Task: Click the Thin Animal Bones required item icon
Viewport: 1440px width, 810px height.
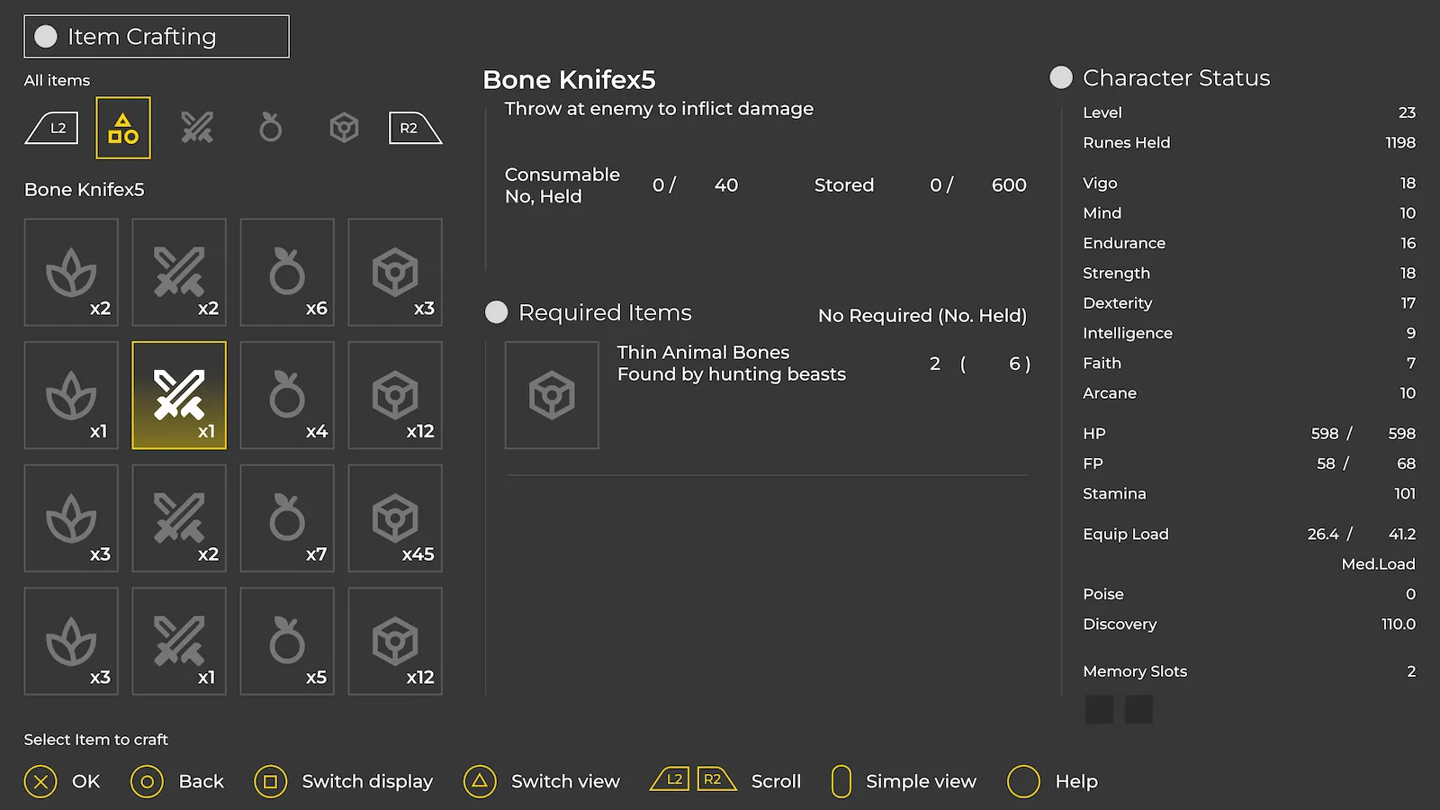Action: (x=552, y=395)
